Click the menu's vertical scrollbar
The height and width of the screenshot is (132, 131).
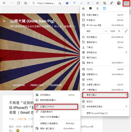(x=130, y=12)
